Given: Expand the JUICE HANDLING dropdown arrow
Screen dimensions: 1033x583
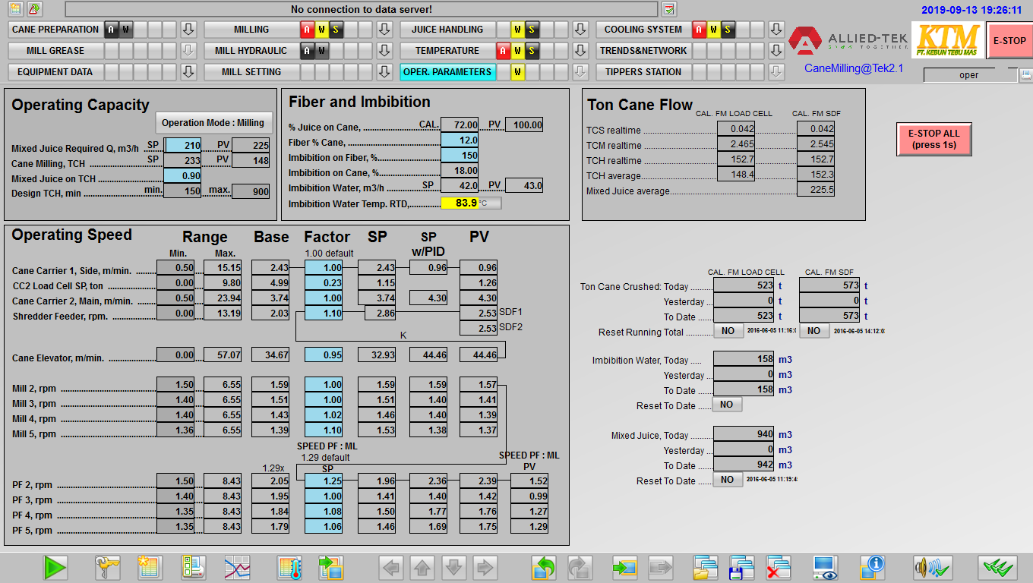Looking at the screenshot, I should pyautogui.click(x=580, y=30).
